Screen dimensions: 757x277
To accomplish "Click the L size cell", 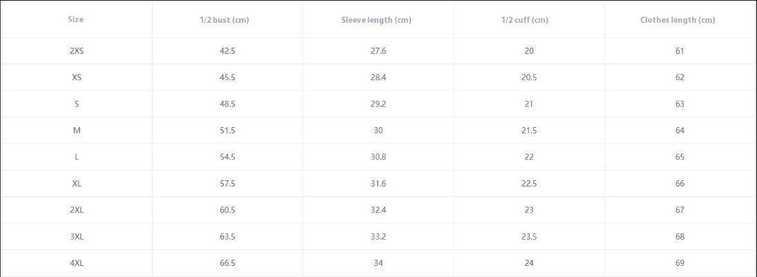I will coord(76,157).
